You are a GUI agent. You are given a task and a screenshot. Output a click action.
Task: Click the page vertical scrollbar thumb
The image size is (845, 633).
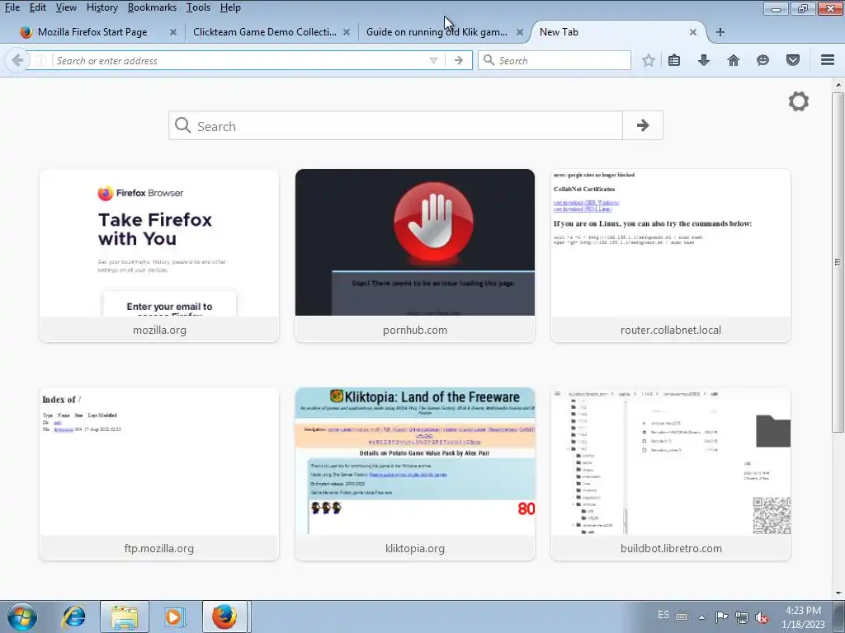point(838,261)
